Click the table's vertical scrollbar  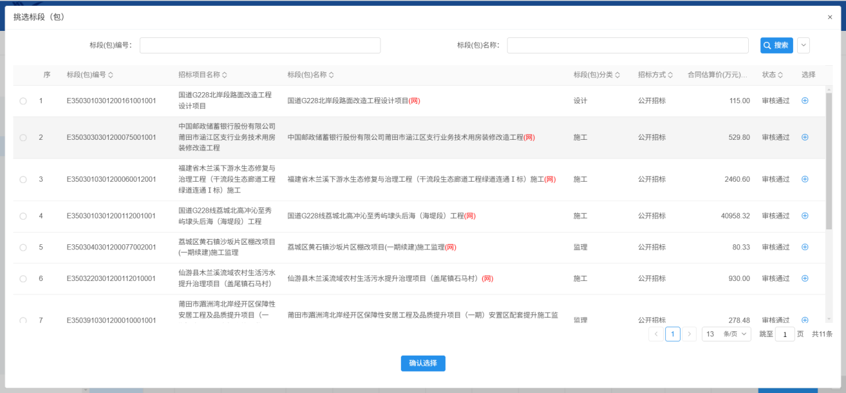[829, 161]
